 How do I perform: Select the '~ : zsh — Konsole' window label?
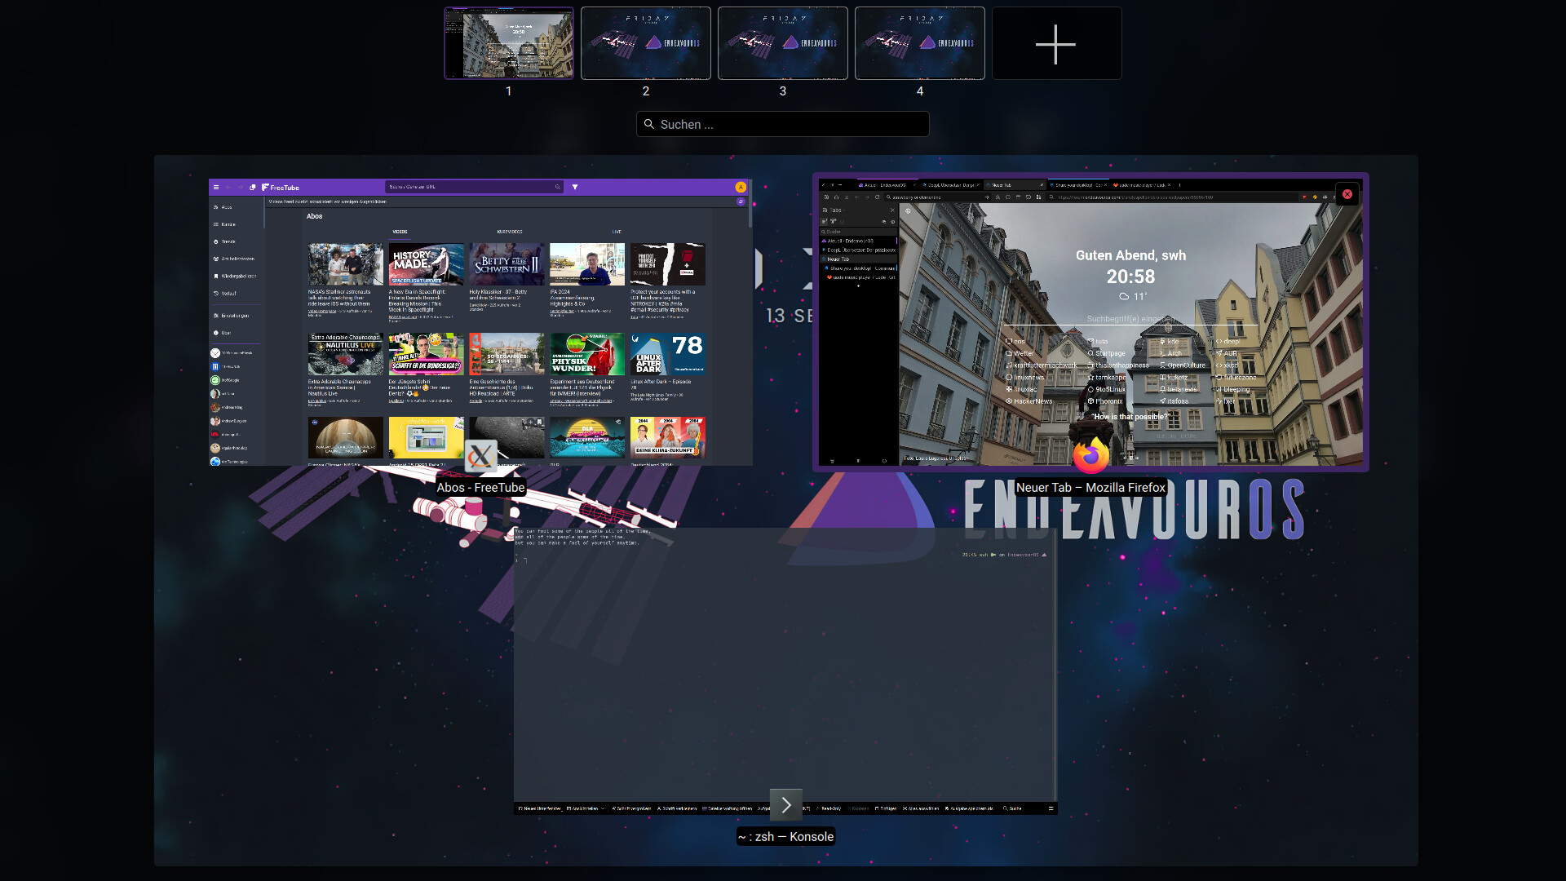point(785,836)
